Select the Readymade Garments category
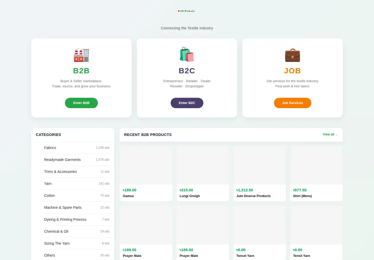The width and height of the screenshot is (374, 260). 77,160
